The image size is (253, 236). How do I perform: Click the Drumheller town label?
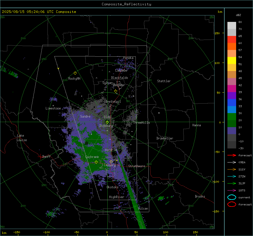(x=165, y=138)
